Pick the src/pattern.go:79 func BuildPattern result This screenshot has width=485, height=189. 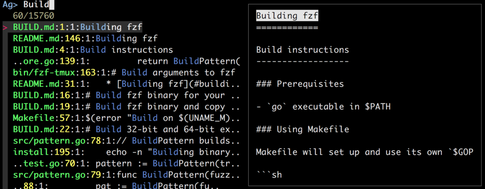point(124,175)
